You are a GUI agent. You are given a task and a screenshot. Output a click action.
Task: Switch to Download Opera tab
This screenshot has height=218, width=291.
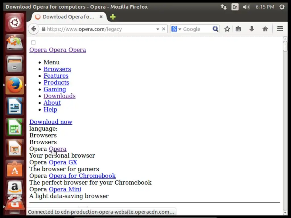pos(69,17)
